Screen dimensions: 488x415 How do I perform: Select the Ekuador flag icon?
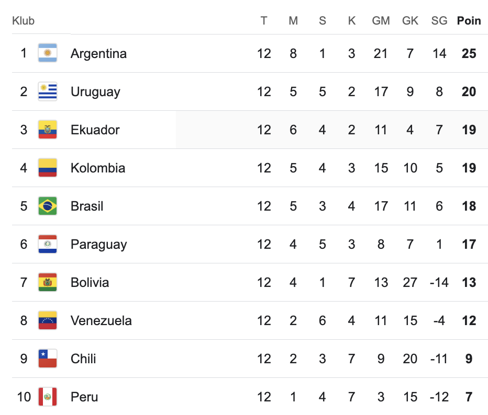[48, 130]
